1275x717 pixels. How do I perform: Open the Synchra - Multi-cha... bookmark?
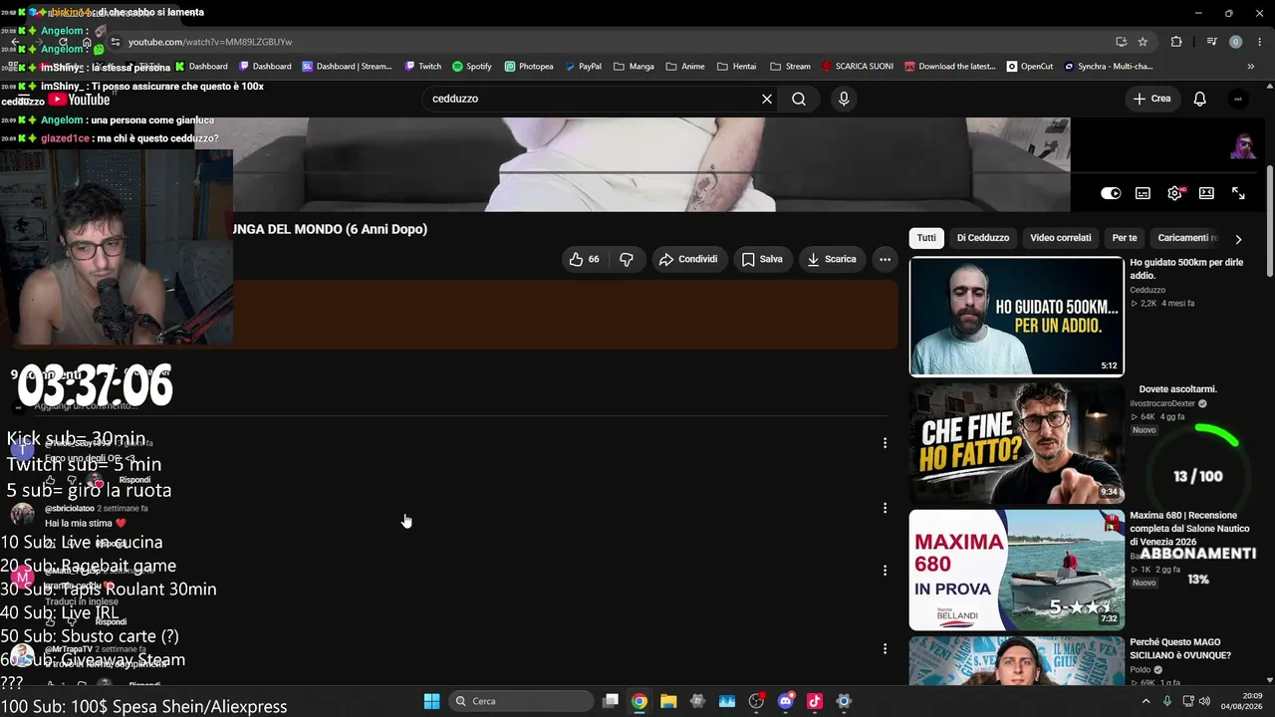(x=1108, y=67)
